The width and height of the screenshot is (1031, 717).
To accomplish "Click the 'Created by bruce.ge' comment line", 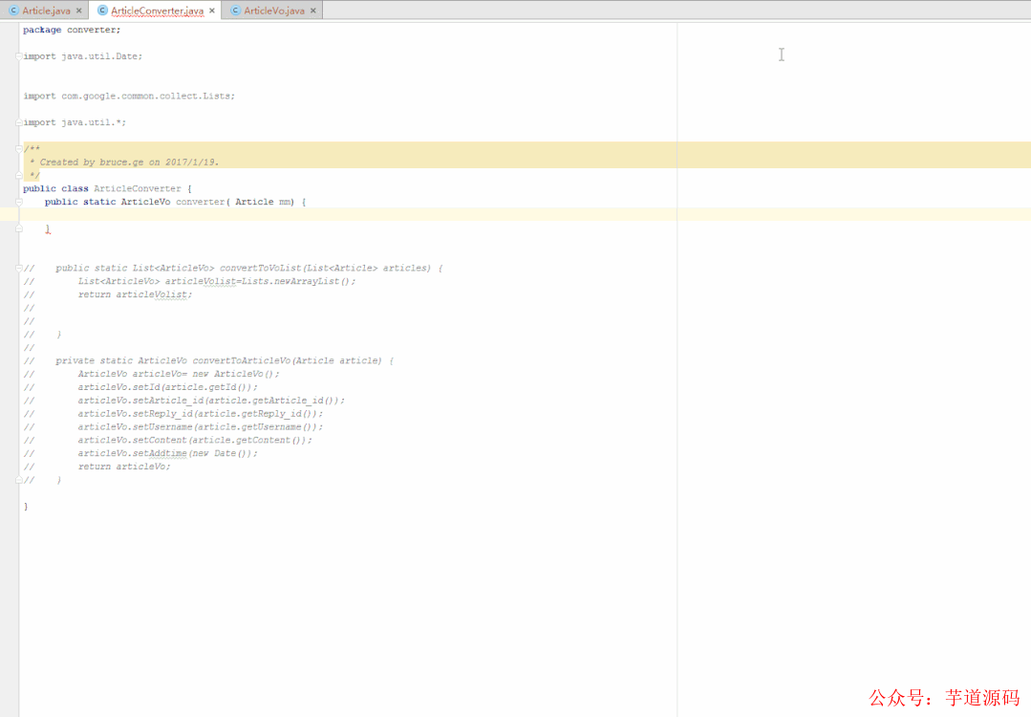I will pyautogui.click(x=124, y=162).
